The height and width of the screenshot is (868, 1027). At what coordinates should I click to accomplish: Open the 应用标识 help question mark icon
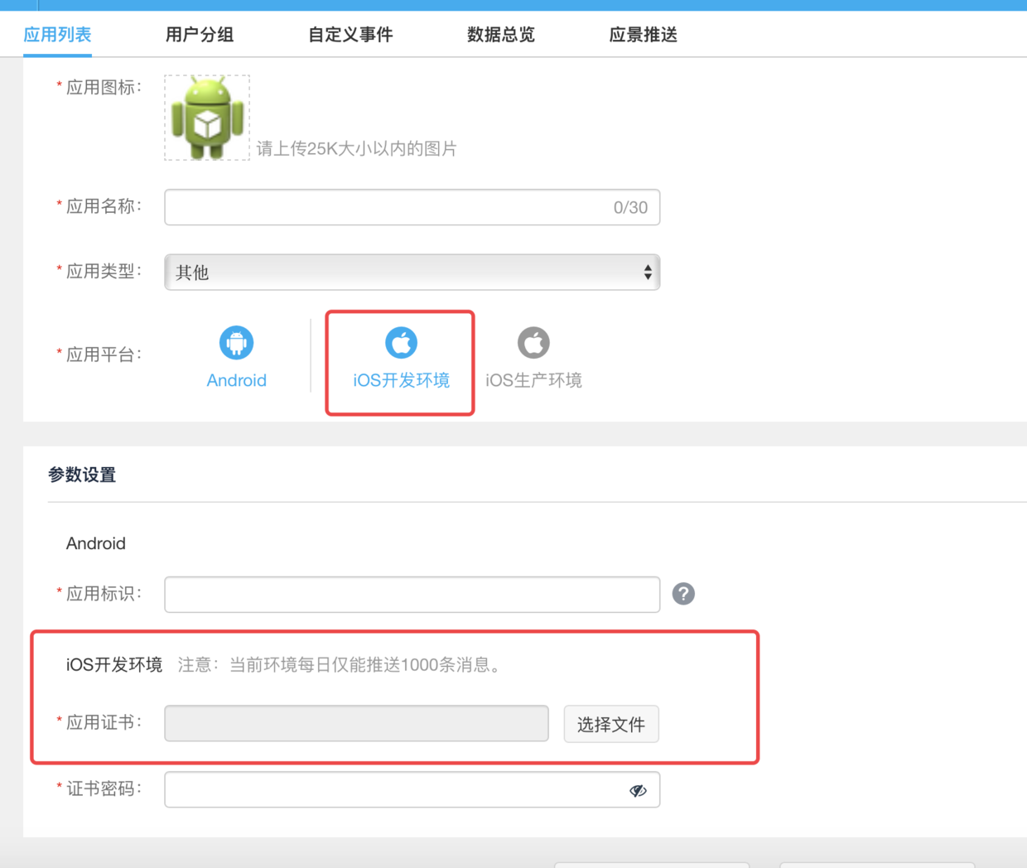tap(682, 594)
